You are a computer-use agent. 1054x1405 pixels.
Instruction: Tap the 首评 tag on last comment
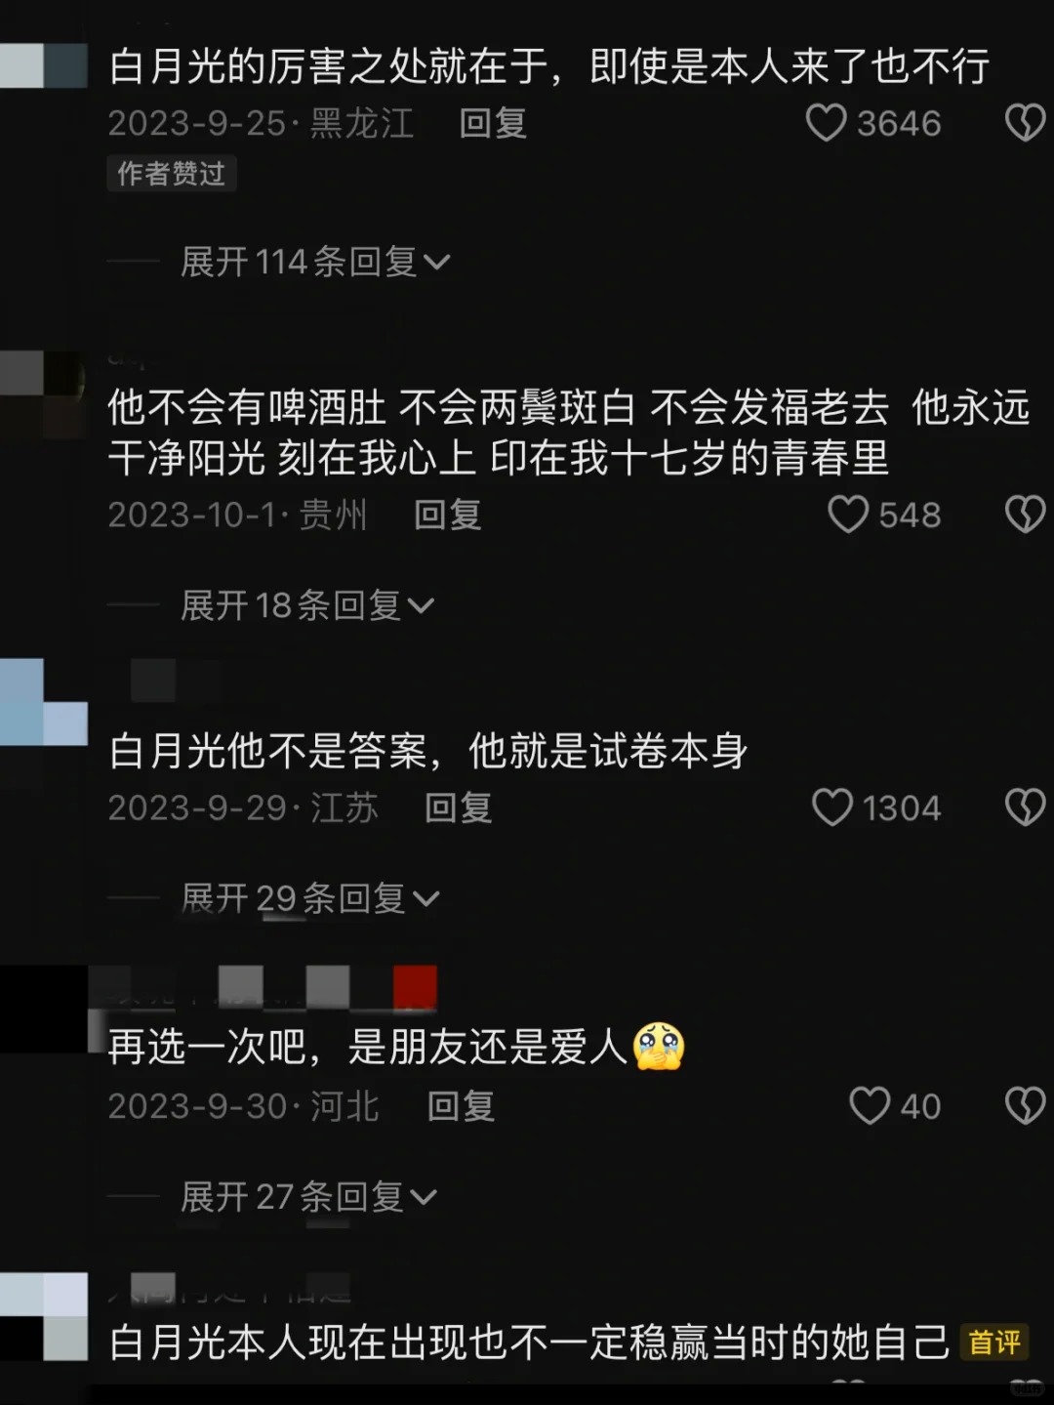994,1343
